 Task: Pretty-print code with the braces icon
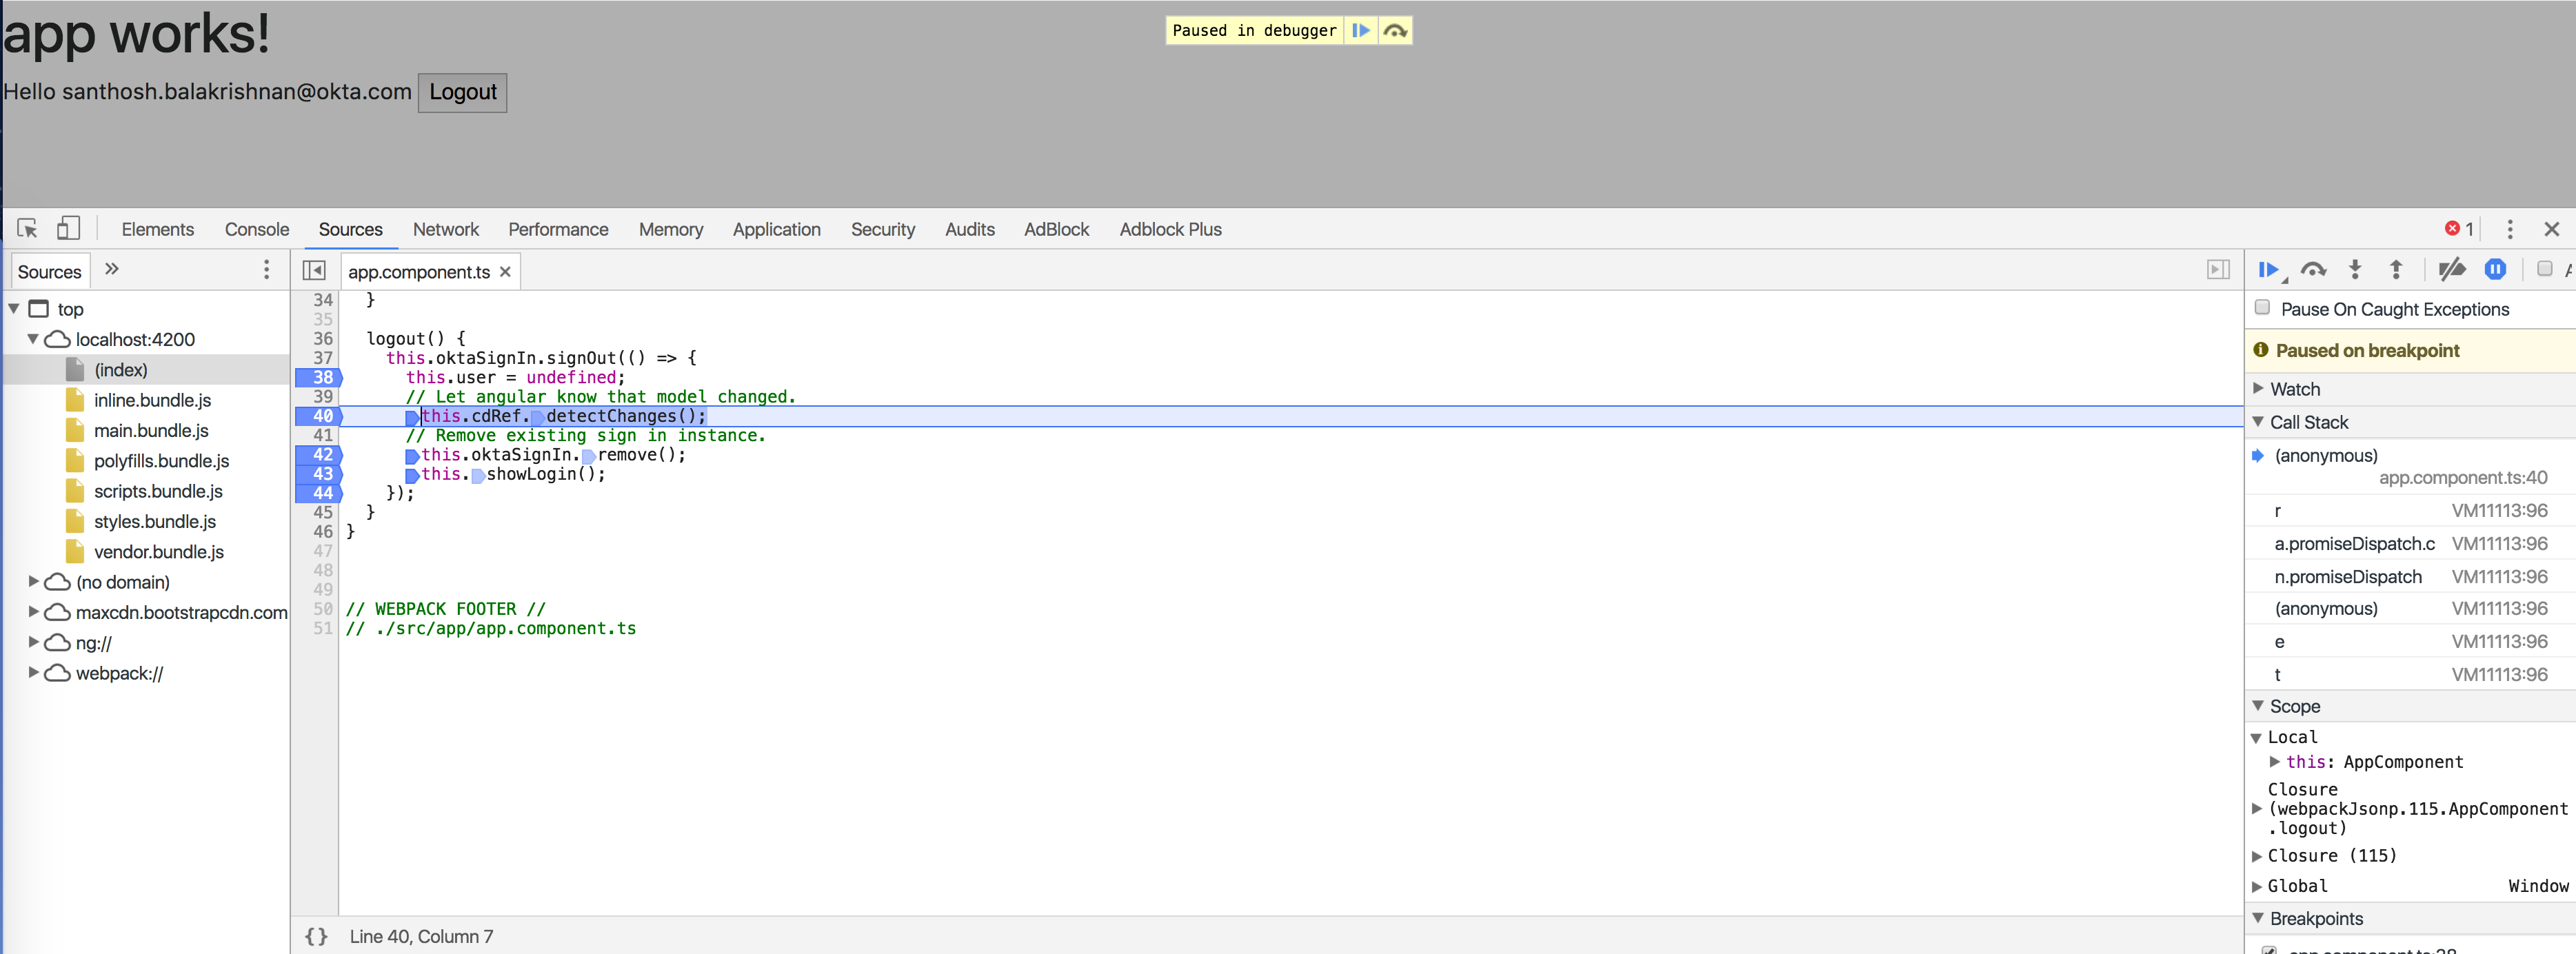coord(316,937)
